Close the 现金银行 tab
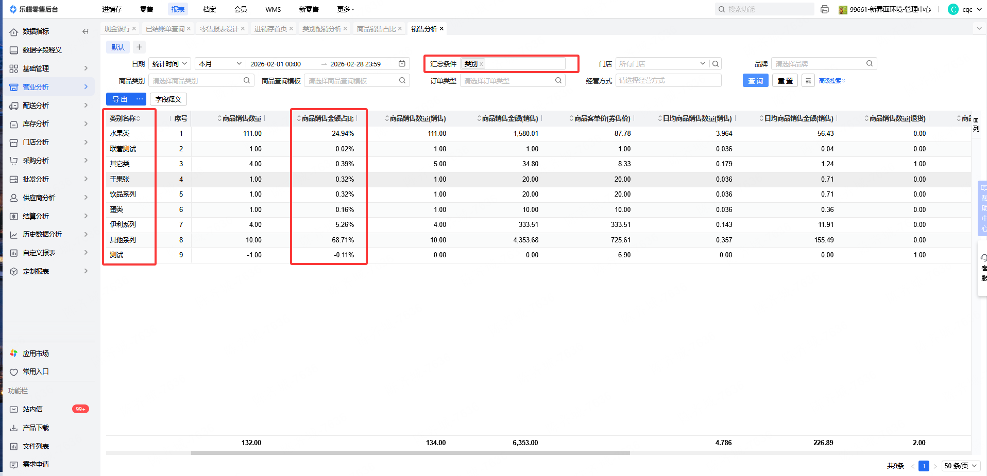Image resolution: width=987 pixels, height=476 pixels. click(134, 29)
